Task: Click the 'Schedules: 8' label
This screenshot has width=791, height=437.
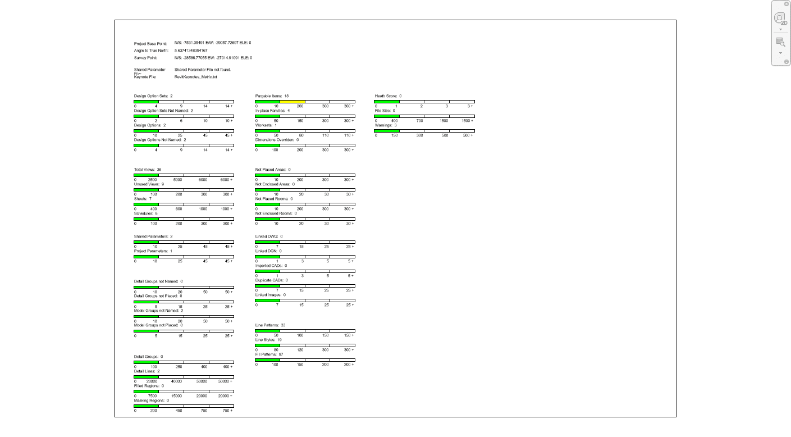Action: [x=146, y=213]
